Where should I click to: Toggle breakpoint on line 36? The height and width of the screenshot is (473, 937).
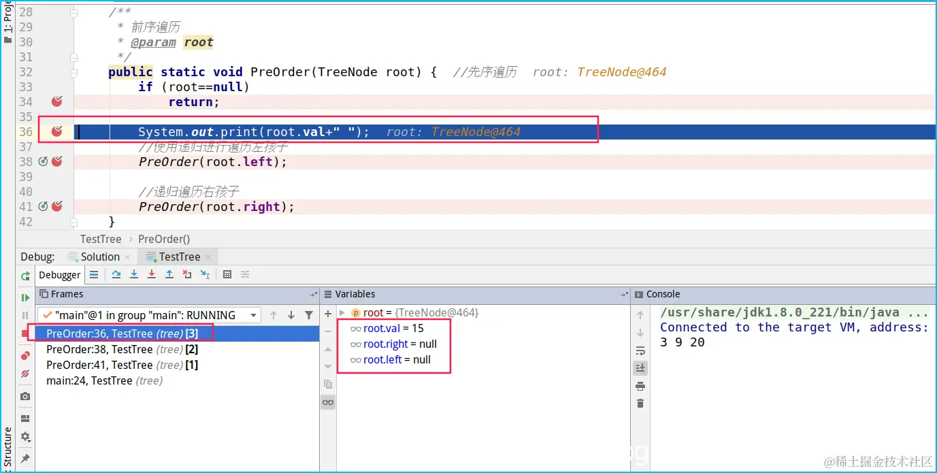point(57,131)
